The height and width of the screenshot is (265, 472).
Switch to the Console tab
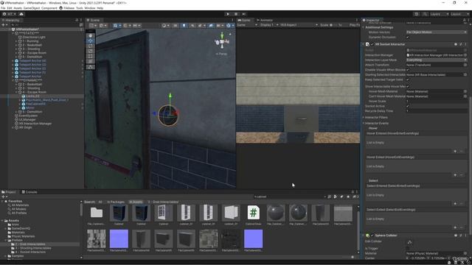29,192
